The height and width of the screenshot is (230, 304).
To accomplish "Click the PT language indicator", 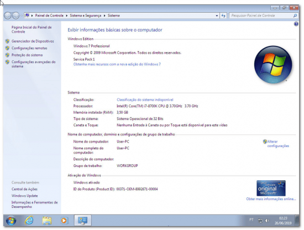I will (x=251, y=219).
